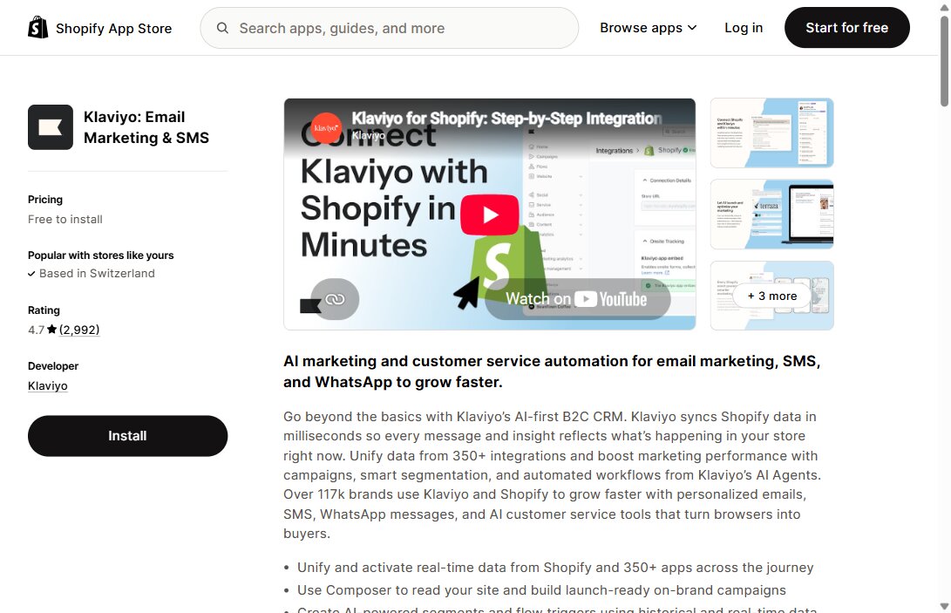
Task: Click the page scrollbar thumb
Action: coord(944,61)
